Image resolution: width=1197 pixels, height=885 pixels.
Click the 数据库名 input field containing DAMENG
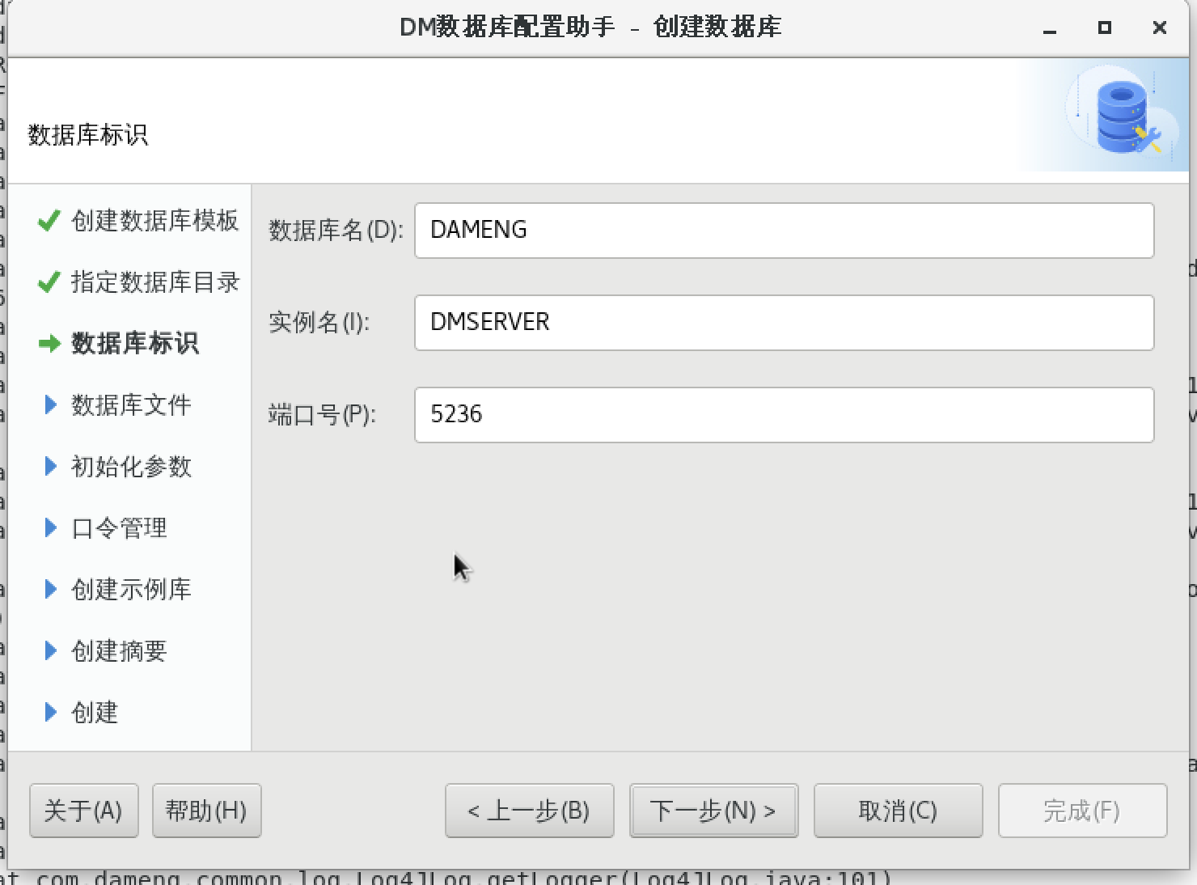[784, 231]
